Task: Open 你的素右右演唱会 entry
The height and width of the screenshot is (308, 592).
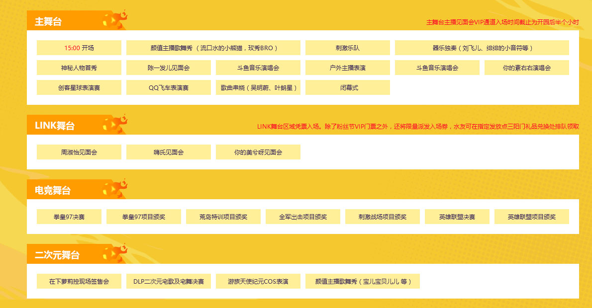Action: 527,68
